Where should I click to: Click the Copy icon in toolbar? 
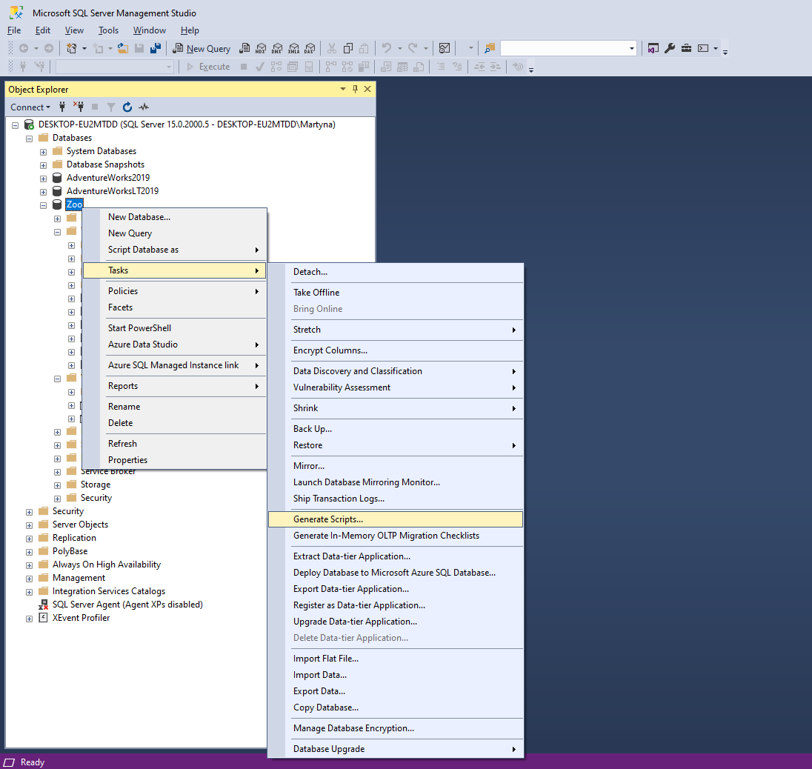pos(348,48)
